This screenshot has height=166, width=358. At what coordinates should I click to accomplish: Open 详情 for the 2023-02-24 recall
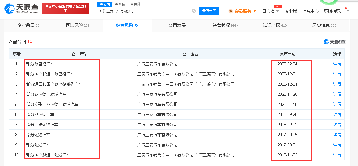(x=337, y=64)
